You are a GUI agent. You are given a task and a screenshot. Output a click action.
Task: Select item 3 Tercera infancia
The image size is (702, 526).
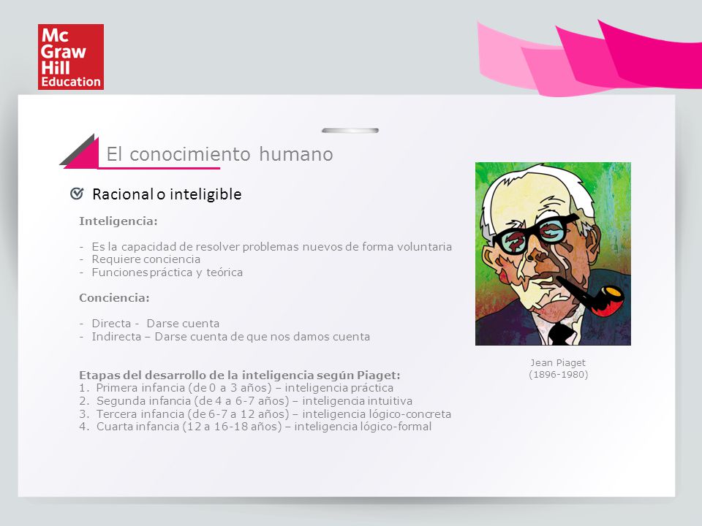pos(265,413)
